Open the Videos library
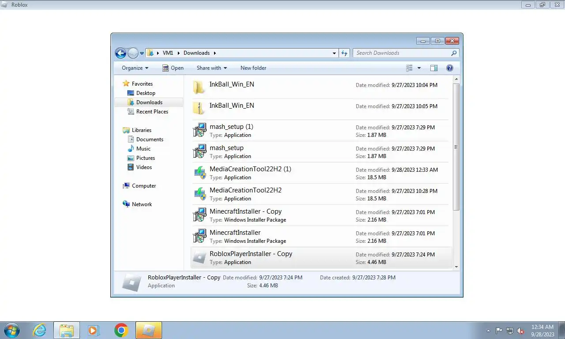565x339 pixels. 144,167
